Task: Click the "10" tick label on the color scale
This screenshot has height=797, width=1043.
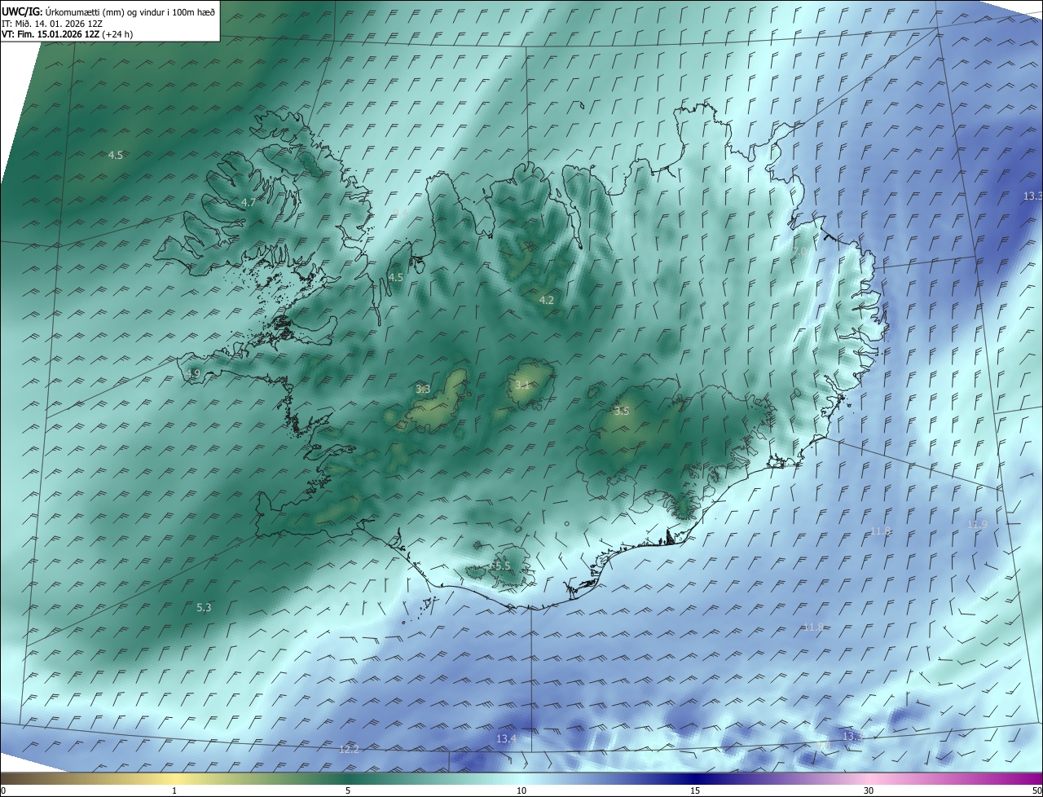Action: click(x=521, y=790)
